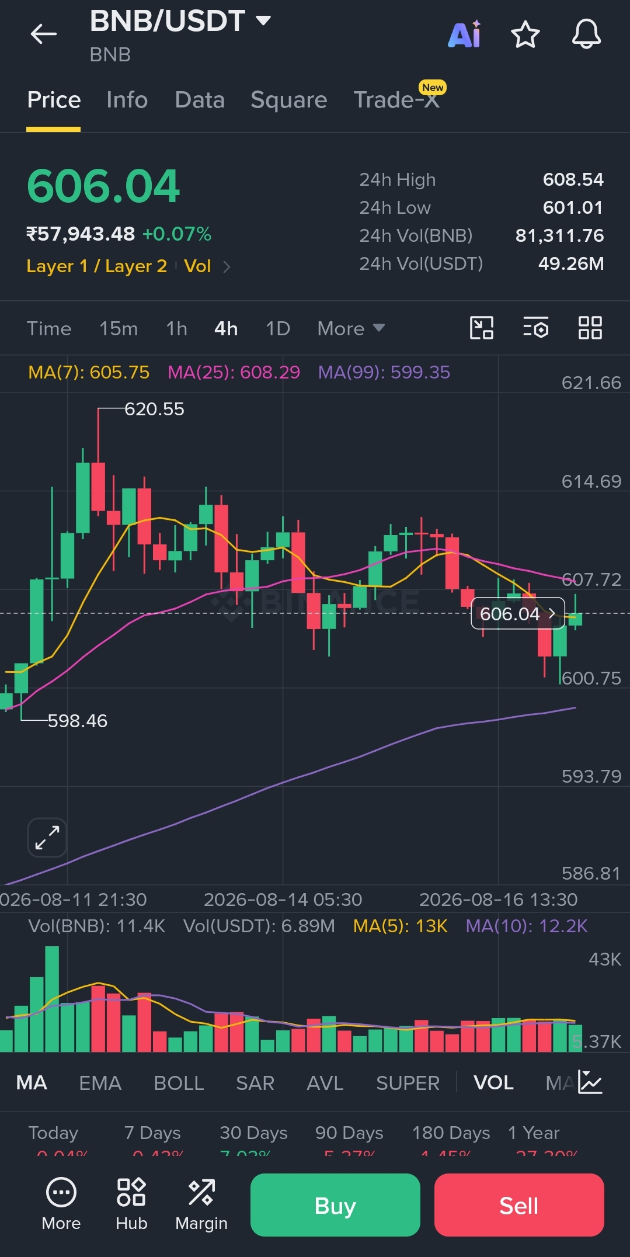630x1257 pixels.
Task: Tap the MA(7): 605.75 label
Action: tap(89, 372)
